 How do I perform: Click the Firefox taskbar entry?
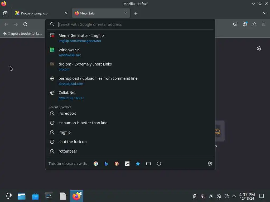76,196
